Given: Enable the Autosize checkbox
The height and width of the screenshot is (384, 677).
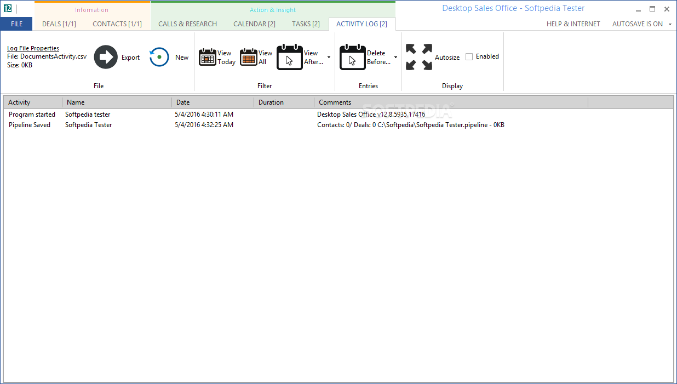Looking at the screenshot, I should pyautogui.click(x=469, y=56).
